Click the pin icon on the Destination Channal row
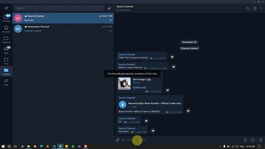Image resolution: width=265 pixels, height=149 pixels. (111, 31)
